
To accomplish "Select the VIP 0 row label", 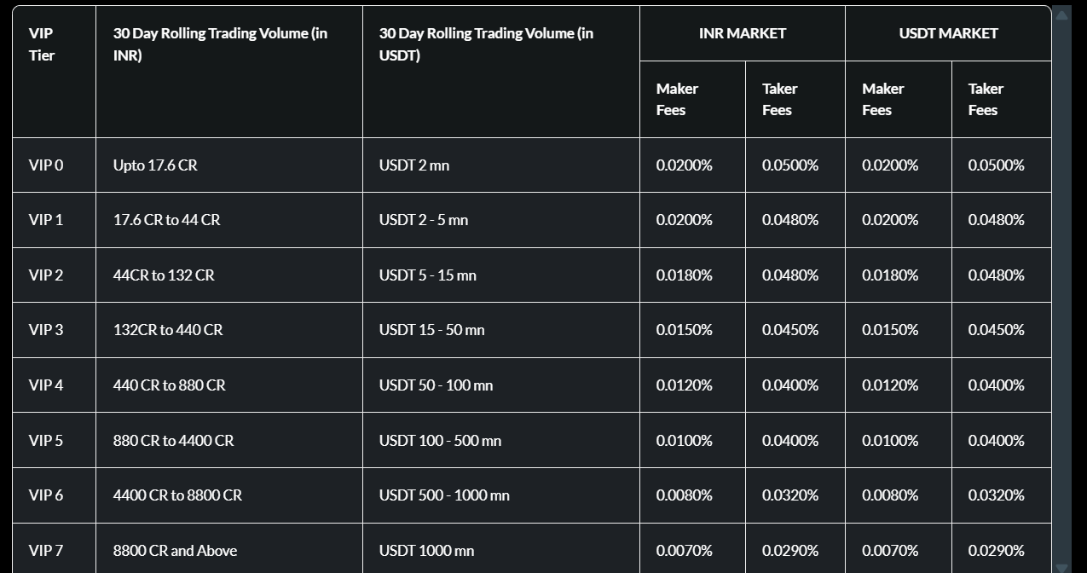I will pos(46,165).
